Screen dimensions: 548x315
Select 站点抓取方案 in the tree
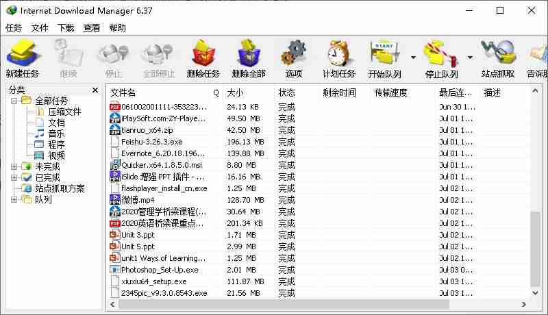60,188
